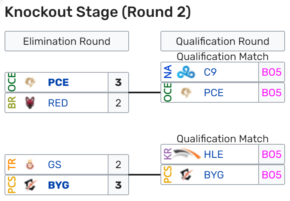Image resolution: width=290 pixels, height=201 pixels.
Task: Click the RED fox logo
Action: pyautogui.click(x=30, y=103)
